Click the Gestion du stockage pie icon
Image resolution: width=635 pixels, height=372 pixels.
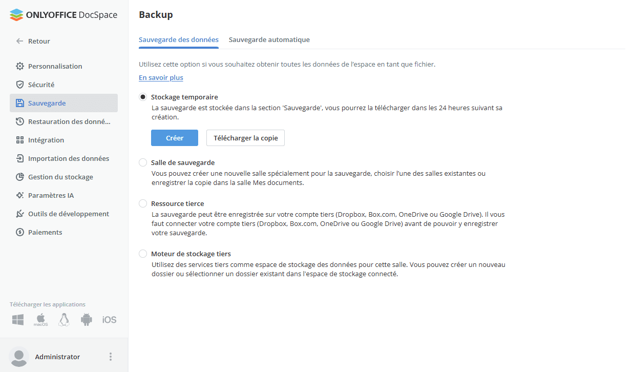tap(20, 177)
